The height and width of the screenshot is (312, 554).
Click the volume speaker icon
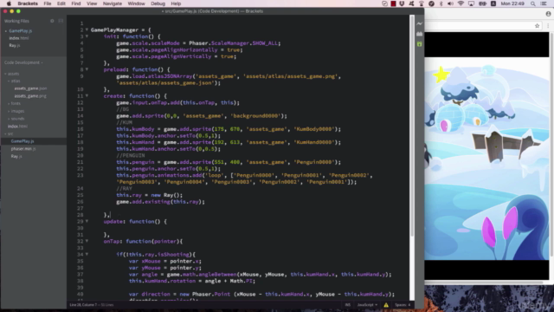point(450,3)
